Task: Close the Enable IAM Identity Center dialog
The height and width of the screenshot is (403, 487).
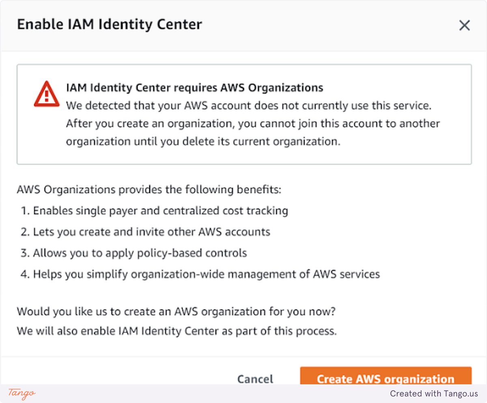Action: point(464,26)
